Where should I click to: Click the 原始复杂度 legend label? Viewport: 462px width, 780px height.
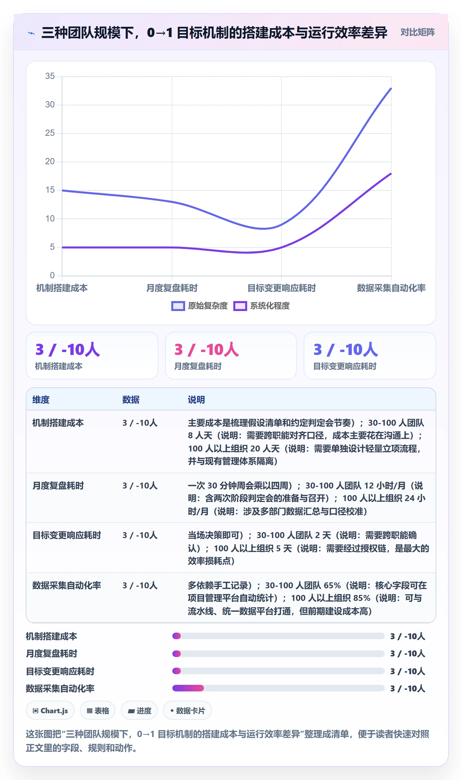coord(208,306)
